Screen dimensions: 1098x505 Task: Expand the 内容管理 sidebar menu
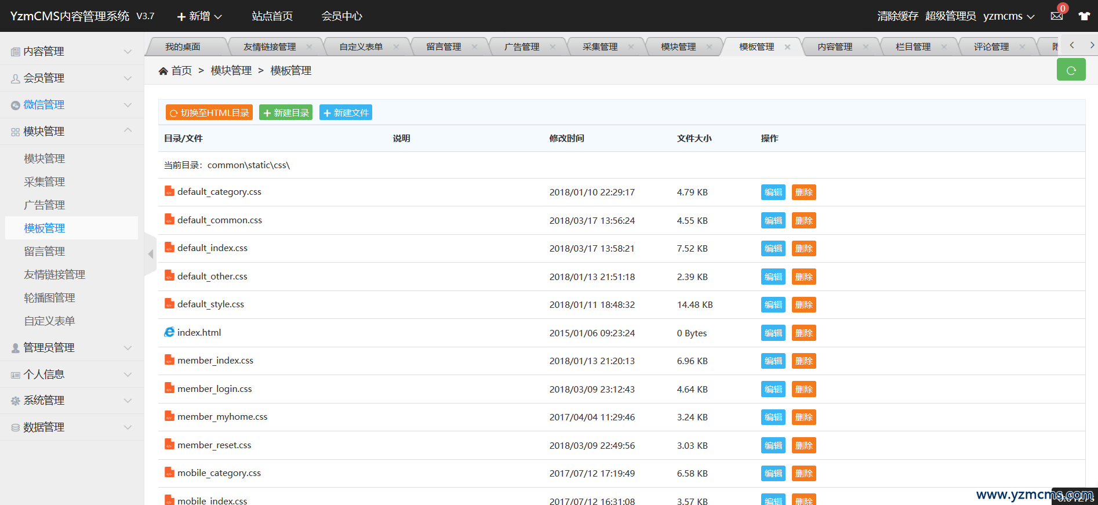[x=72, y=52]
